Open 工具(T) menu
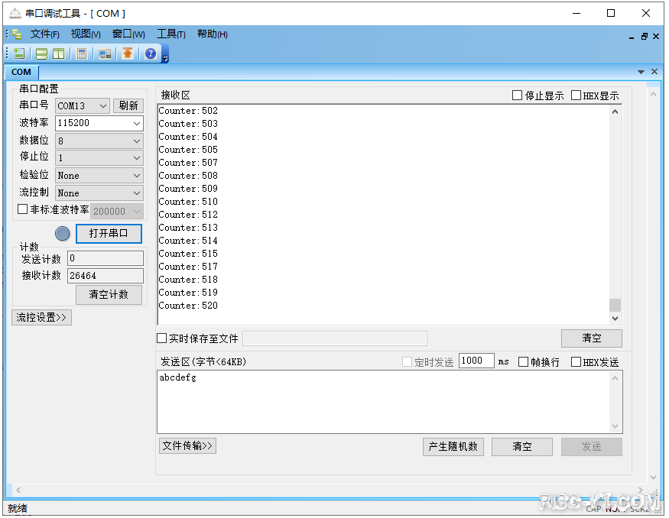669x518 pixels. (x=171, y=34)
